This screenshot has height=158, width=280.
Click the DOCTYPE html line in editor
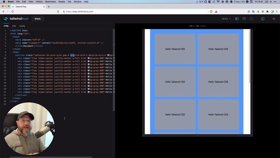click(19, 31)
